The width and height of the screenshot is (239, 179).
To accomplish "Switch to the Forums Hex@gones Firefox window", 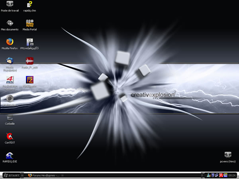I will (44, 175).
